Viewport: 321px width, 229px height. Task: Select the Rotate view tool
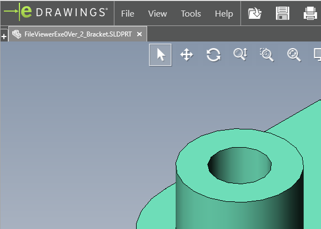213,55
